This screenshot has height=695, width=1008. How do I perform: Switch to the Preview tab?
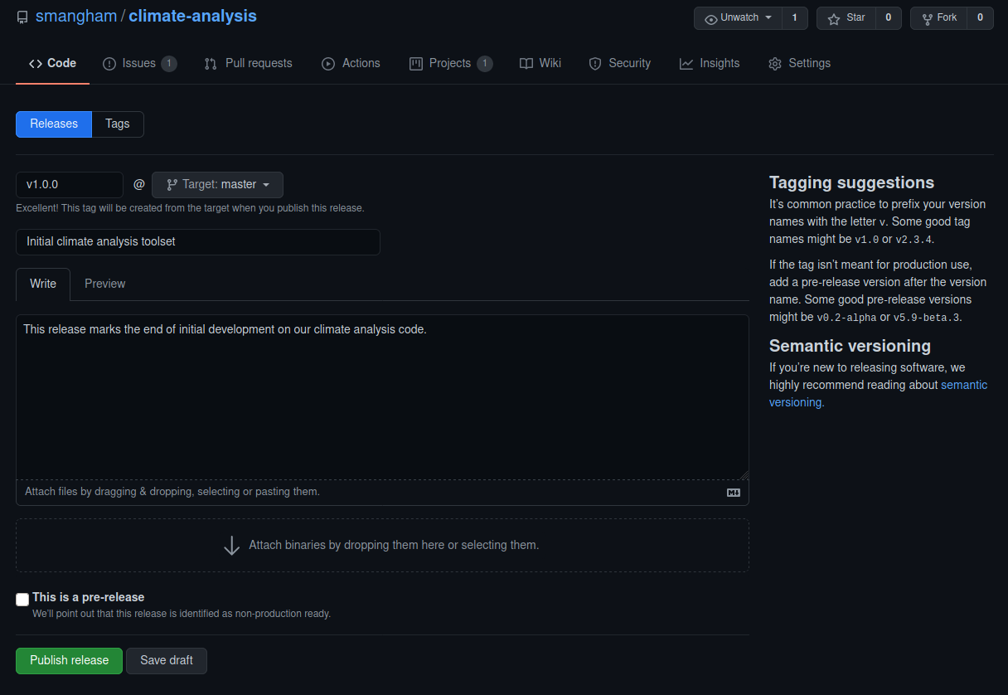(105, 284)
